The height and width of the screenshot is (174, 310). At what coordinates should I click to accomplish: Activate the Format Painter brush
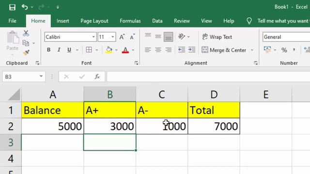click(x=26, y=53)
